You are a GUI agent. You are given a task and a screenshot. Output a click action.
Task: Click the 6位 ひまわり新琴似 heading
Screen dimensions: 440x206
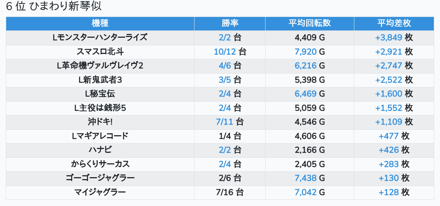pos(54,7)
